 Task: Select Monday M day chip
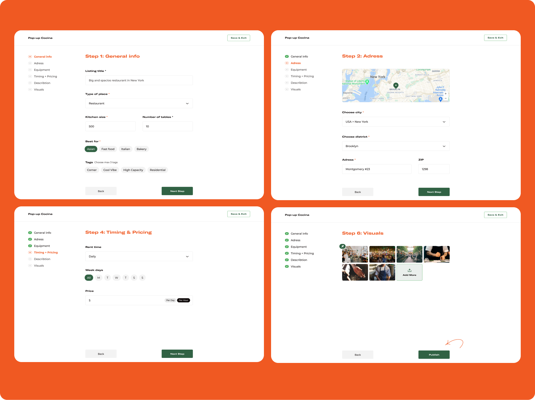click(99, 278)
